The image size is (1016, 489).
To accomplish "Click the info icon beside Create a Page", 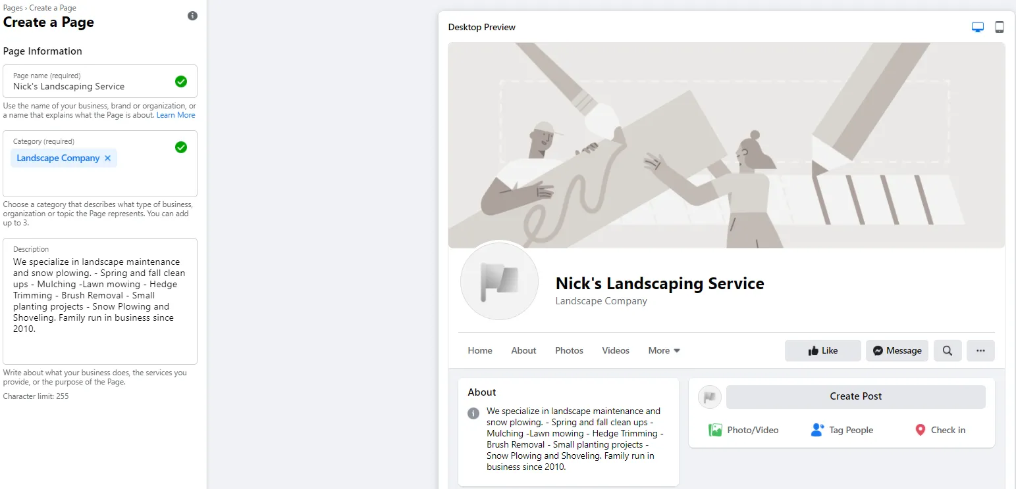I will (x=192, y=16).
